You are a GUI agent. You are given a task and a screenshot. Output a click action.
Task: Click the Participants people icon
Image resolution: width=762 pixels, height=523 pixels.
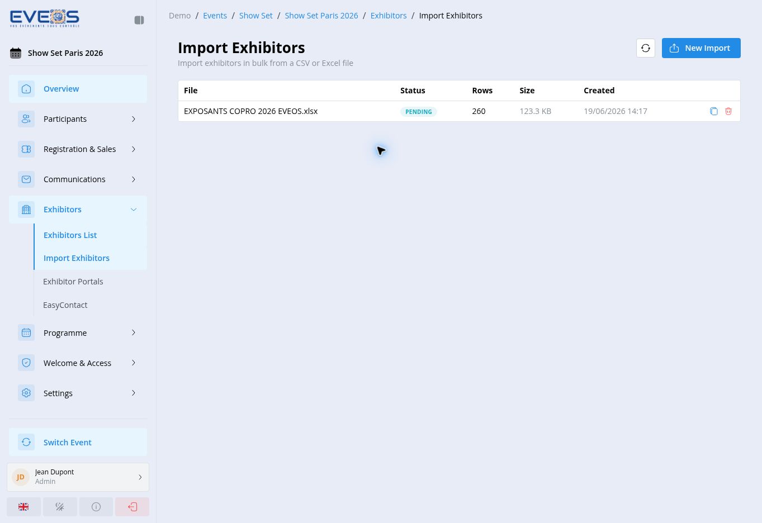pyautogui.click(x=26, y=119)
